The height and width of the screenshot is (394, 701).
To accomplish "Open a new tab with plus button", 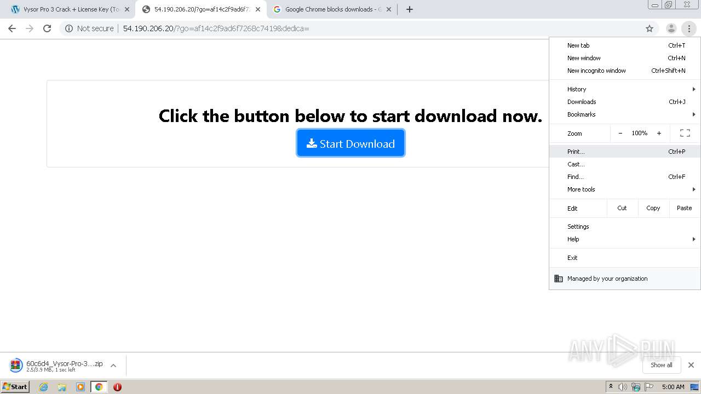I will (409, 9).
